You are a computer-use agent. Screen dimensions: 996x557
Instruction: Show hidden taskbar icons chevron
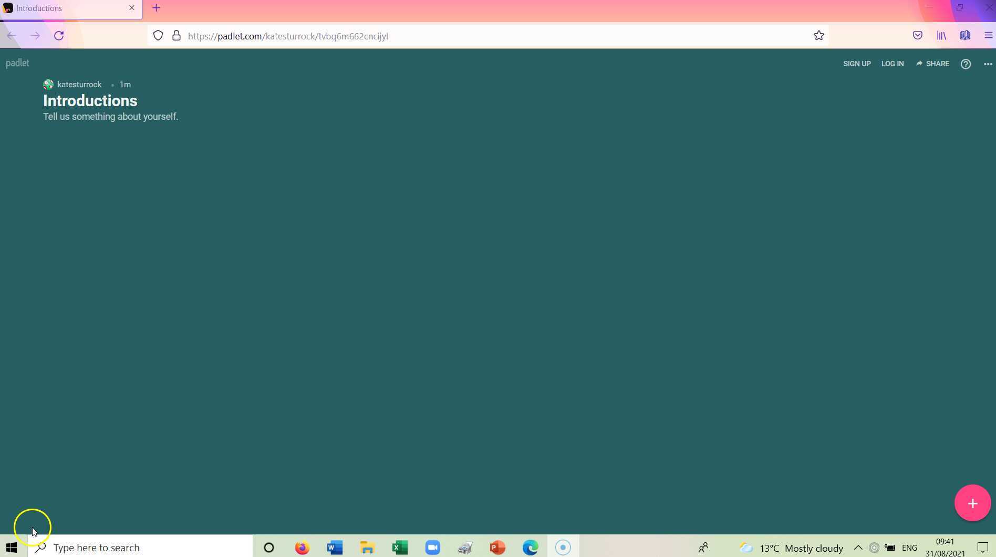coord(857,548)
